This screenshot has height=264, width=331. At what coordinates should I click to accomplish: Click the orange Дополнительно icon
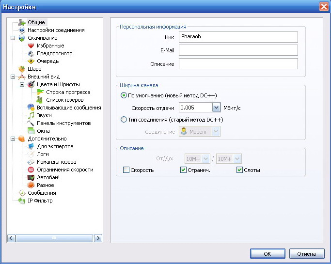(22, 139)
